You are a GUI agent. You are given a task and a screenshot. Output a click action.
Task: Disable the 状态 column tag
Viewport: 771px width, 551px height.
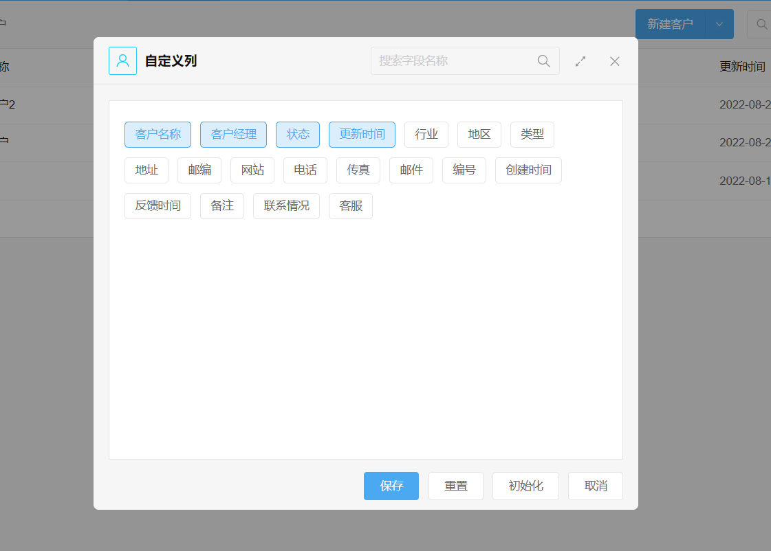tap(298, 135)
